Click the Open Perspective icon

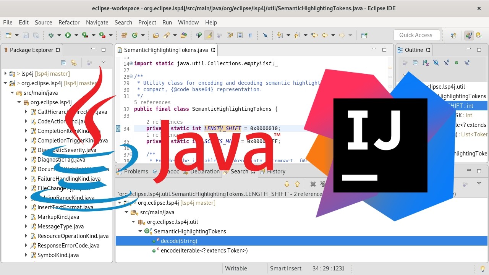pyautogui.click(x=453, y=35)
